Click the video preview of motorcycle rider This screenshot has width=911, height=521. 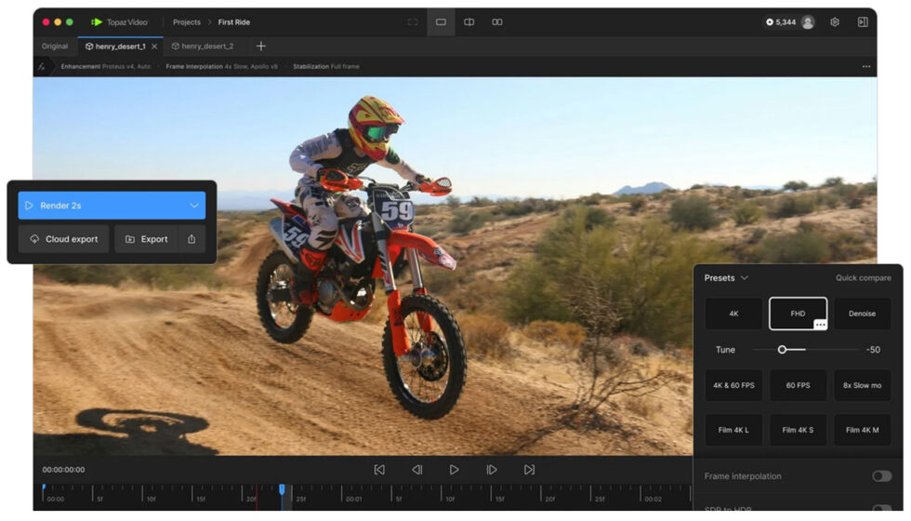(x=363, y=266)
